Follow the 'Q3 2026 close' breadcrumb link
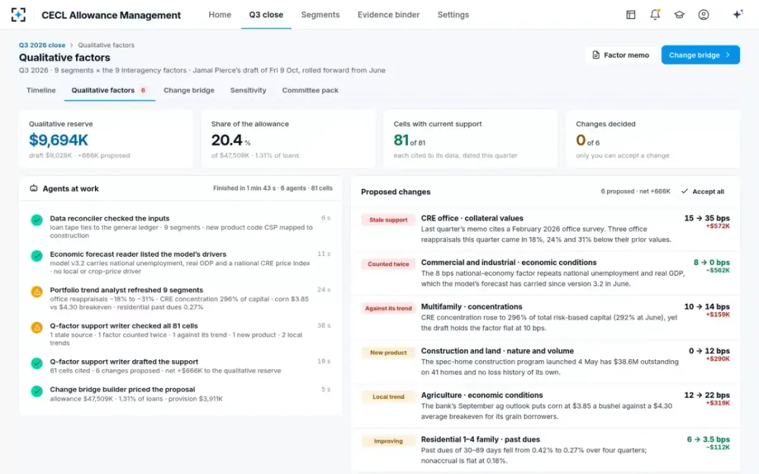The width and height of the screenshot is (759, 474). click(x=42, y=46)
